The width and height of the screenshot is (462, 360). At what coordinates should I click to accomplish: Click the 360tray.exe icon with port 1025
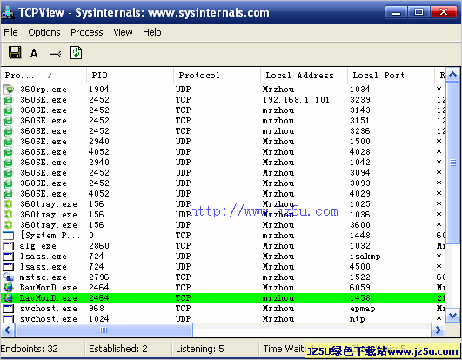9,204
